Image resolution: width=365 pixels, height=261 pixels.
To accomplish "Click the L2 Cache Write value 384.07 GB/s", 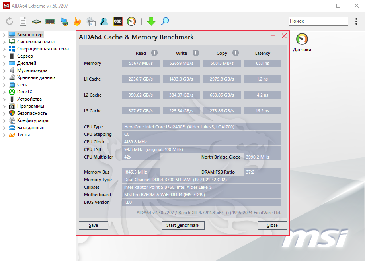I will coord(182,95).
